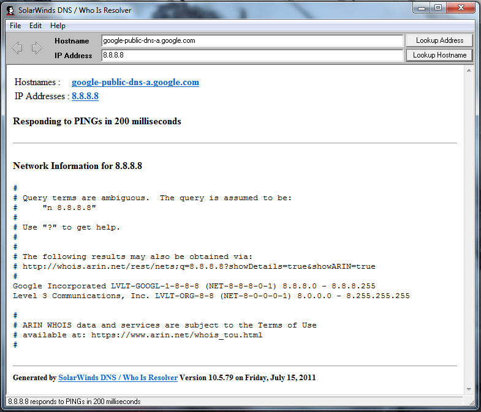
Task: Focus the Hostname input field
Action: [x=252, y=40]
